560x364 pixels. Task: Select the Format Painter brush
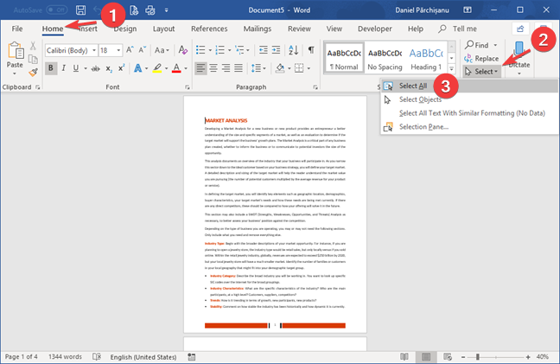pyautogui.click(x=33, y=73)
